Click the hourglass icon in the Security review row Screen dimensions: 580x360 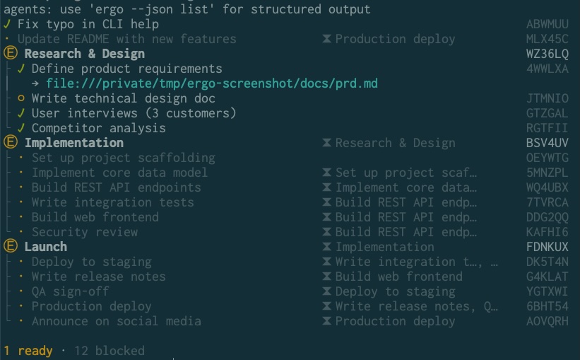tap(326, 231)
